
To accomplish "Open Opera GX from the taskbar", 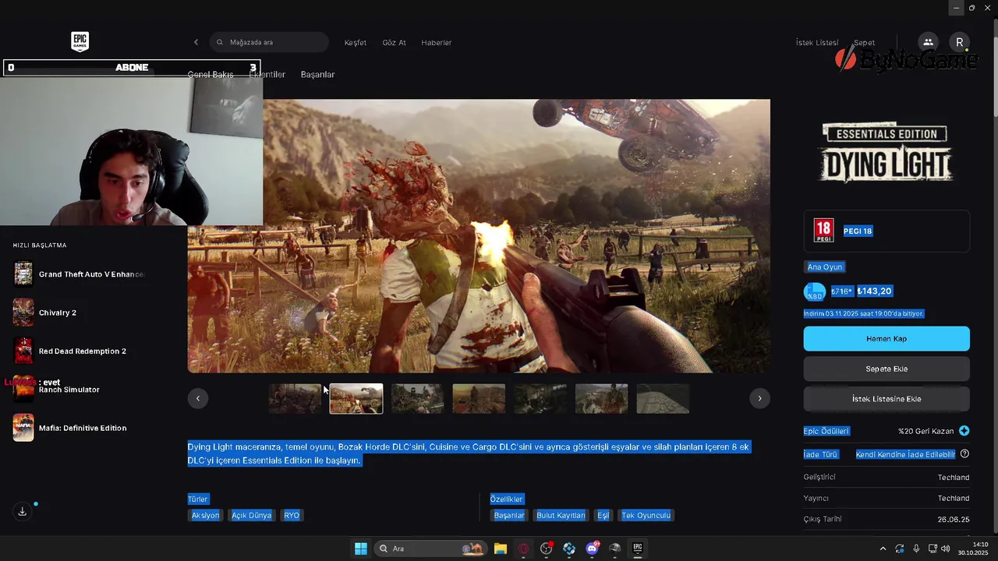I will pyautogui.click(x=523, y=549).
